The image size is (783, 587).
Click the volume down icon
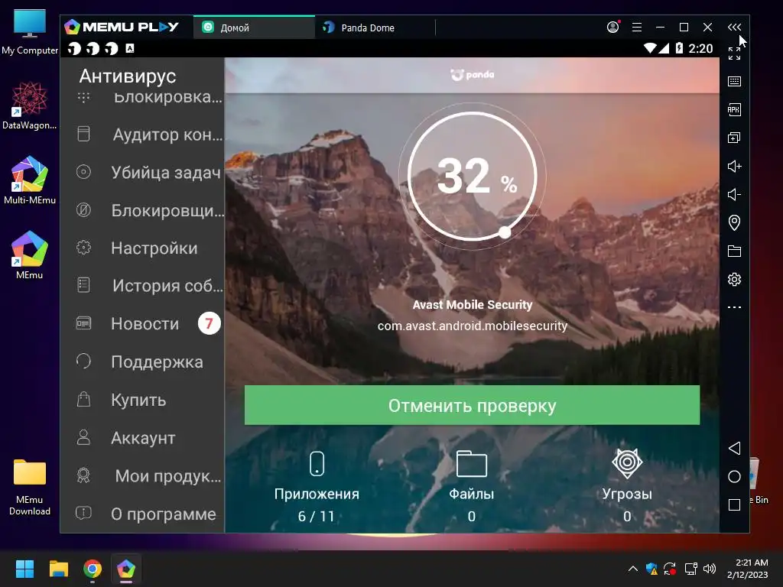pos(734,194)
